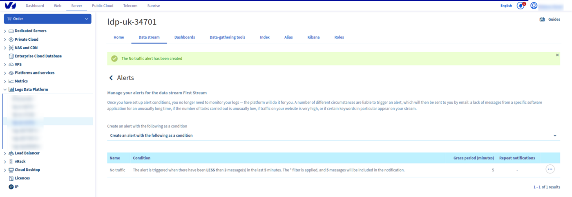Viewport: 572px width, 197px height.
Task: Go back using the Alerts arrow
Action: click(x=111, y=78)
